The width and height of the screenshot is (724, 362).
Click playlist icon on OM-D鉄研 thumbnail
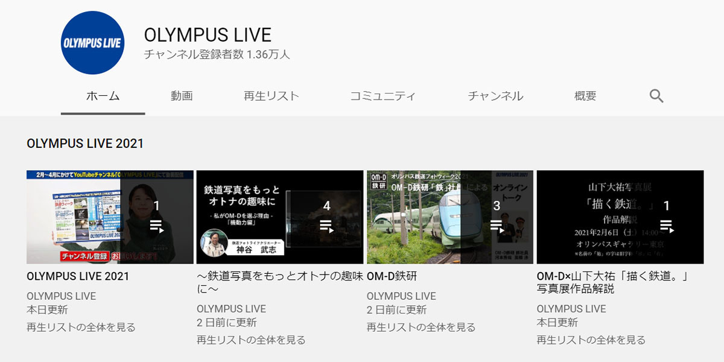[x=497, y=227]
